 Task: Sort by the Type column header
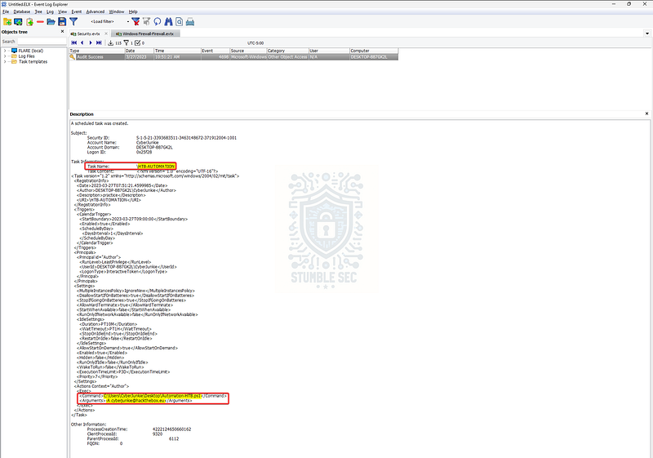click(96, 51)
